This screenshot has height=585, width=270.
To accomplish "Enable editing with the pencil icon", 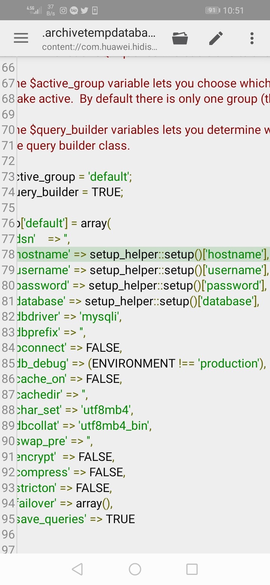I will (216, 38).
